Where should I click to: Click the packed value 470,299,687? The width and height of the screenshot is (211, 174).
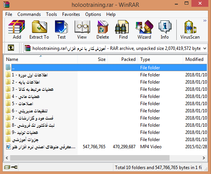[x=124, y=147]
